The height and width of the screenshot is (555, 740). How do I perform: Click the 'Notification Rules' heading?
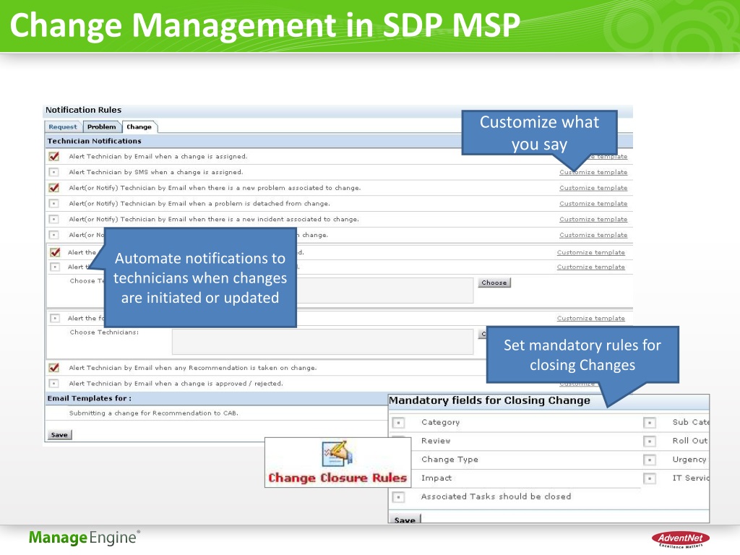pyautogui.click(x=84, y=110)
